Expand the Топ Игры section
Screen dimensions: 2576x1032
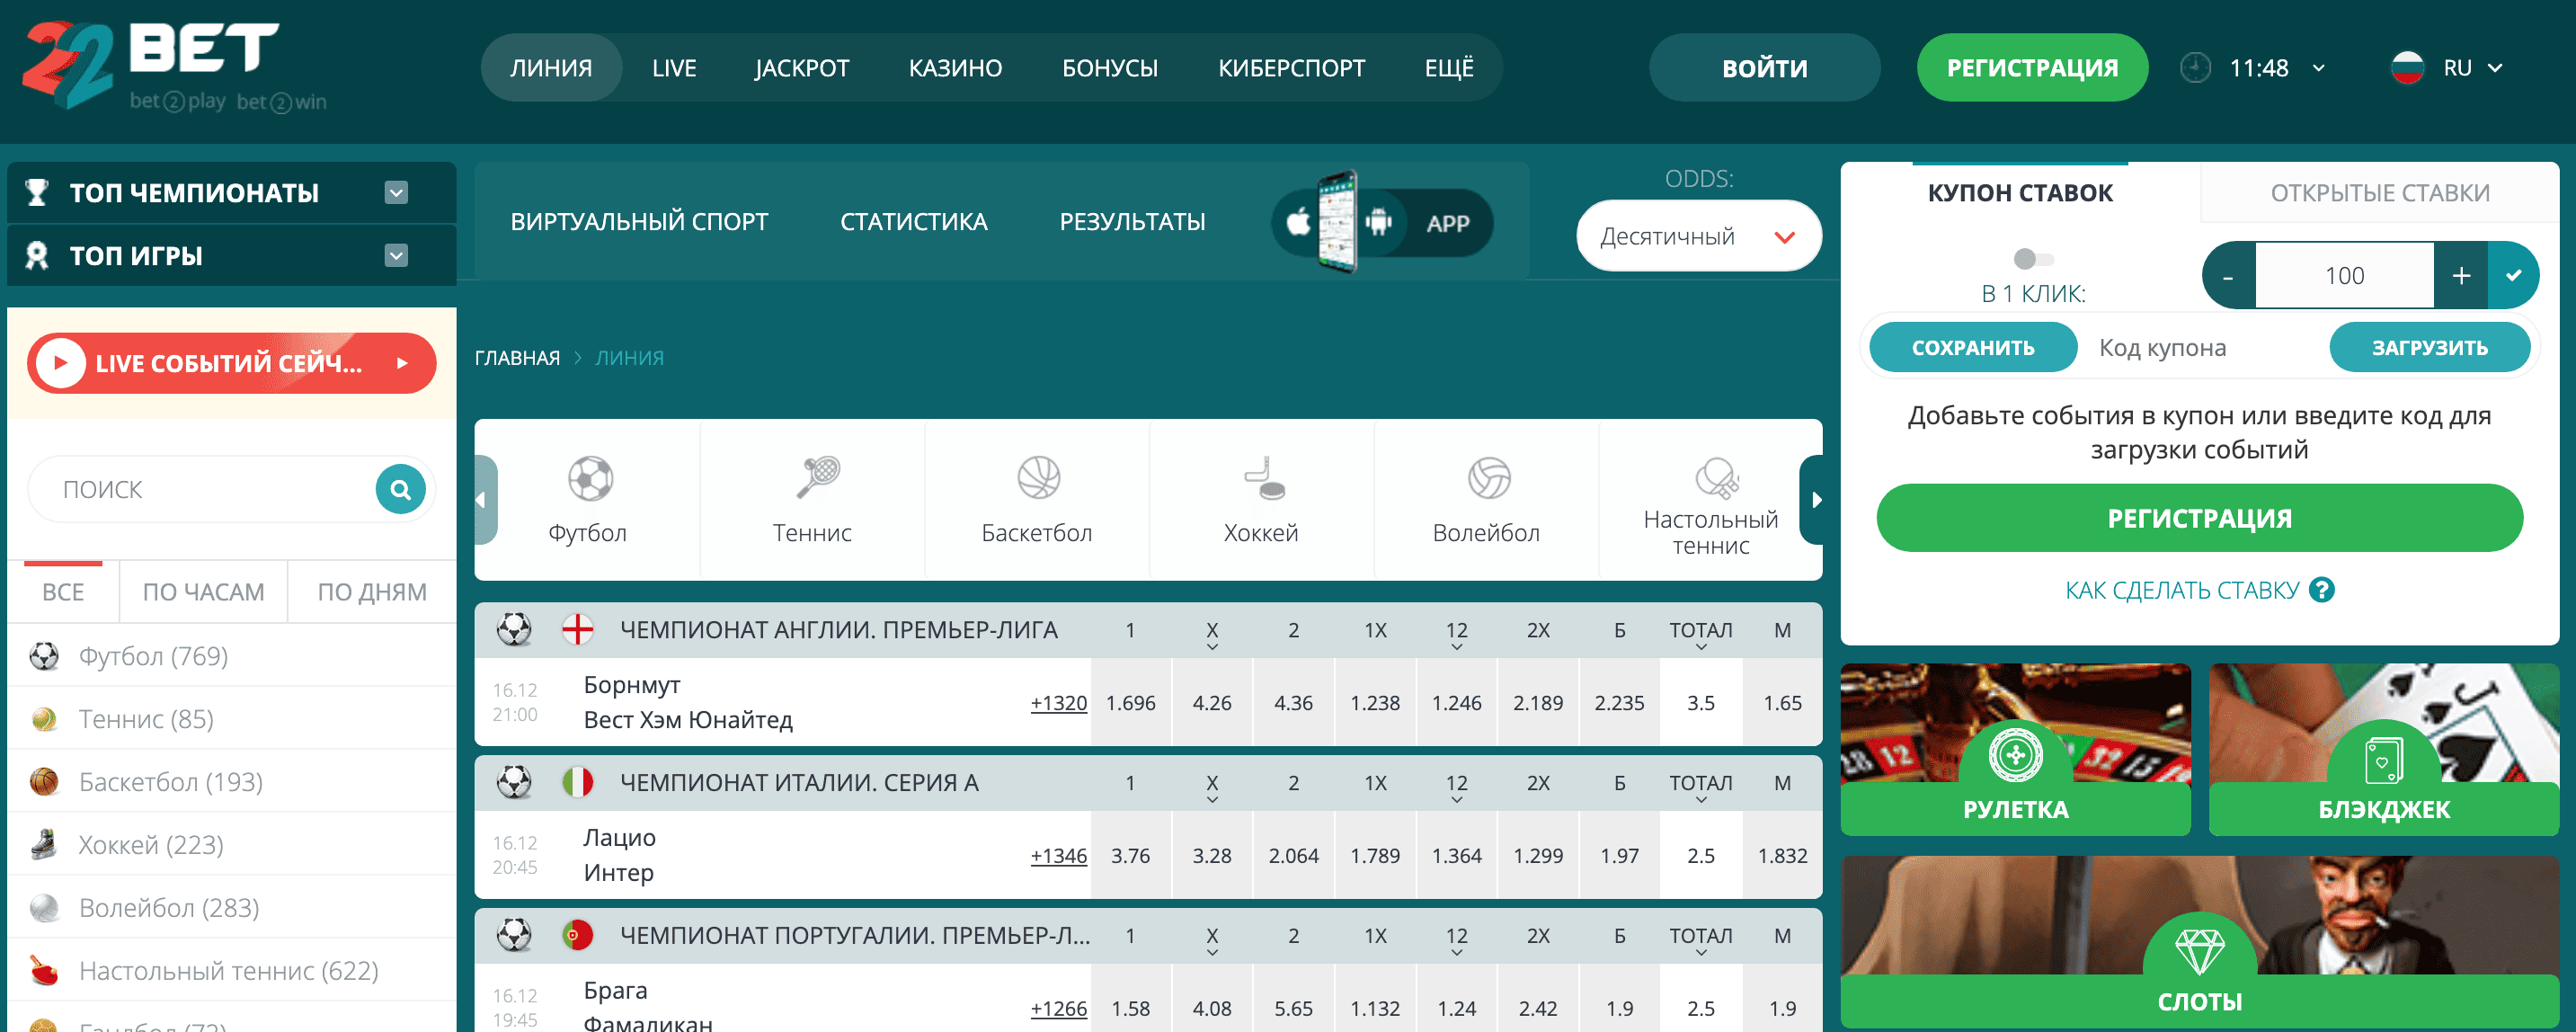(x=396, y=256)
